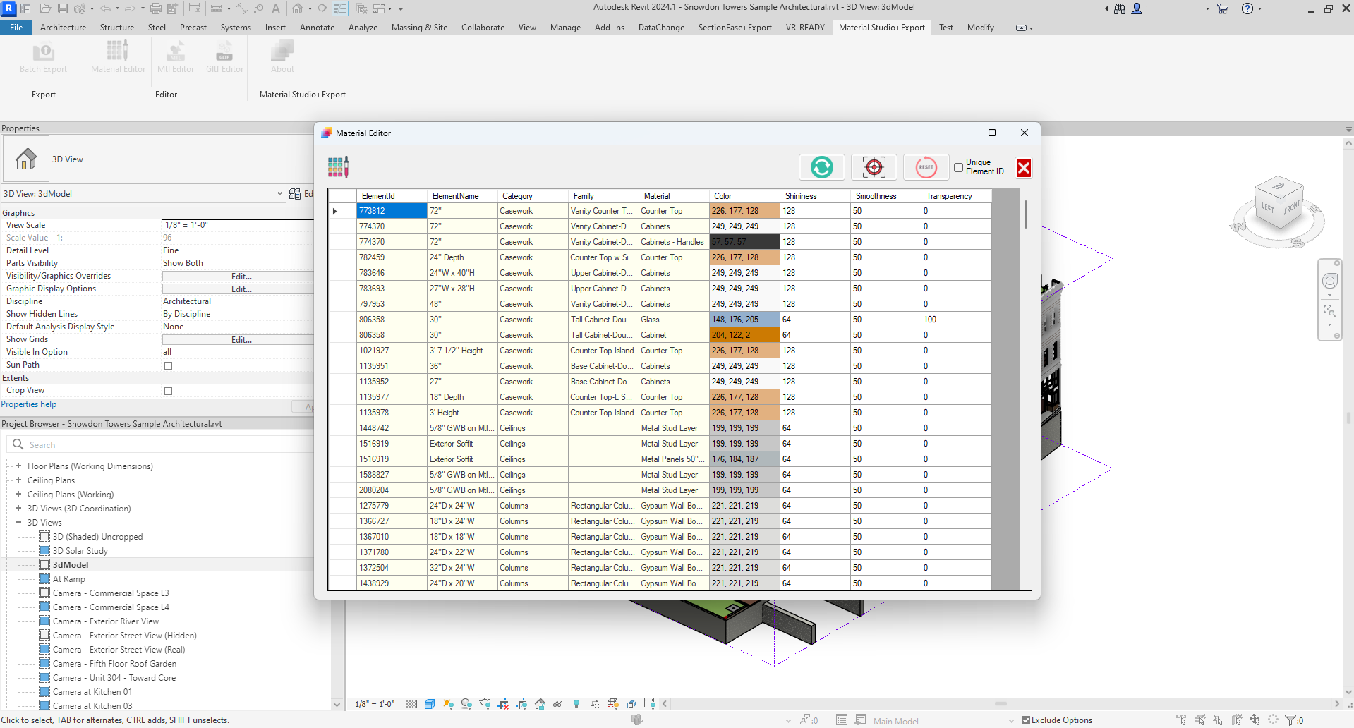Open Customize Quick Access Toolbar dropdown
The width and height of the screenshot is (1354, 728).
(x=401, y=8)
